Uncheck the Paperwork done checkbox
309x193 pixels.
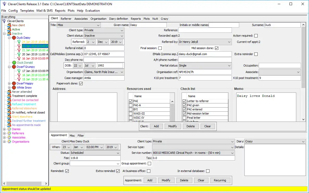[x=81, y=84]
